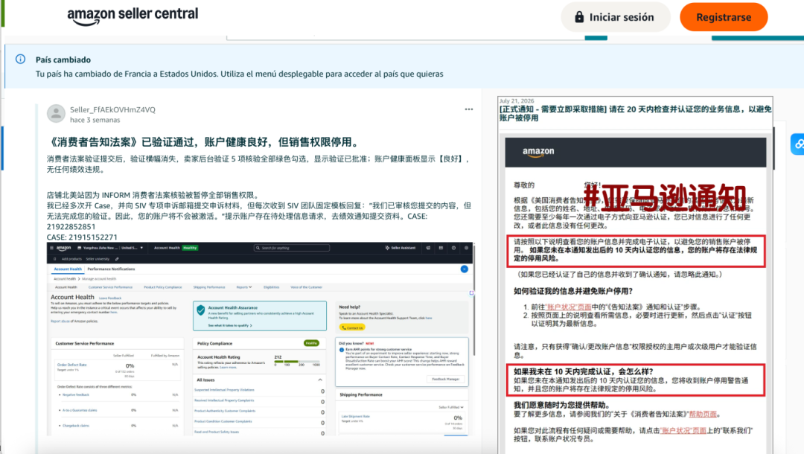
Task: Collapse the All Issues section chevron
Action: pyautogui.click(x=320, y=380)
